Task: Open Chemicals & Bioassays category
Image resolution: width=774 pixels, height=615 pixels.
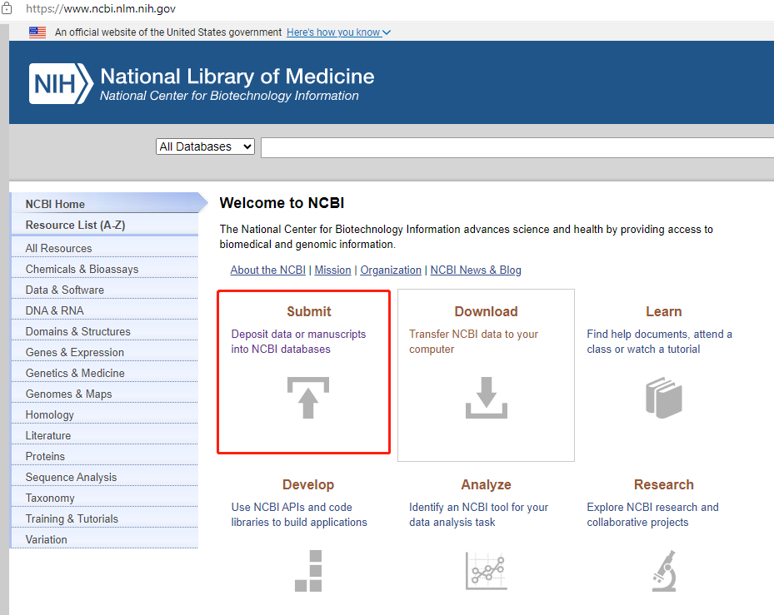Action: 105,269
